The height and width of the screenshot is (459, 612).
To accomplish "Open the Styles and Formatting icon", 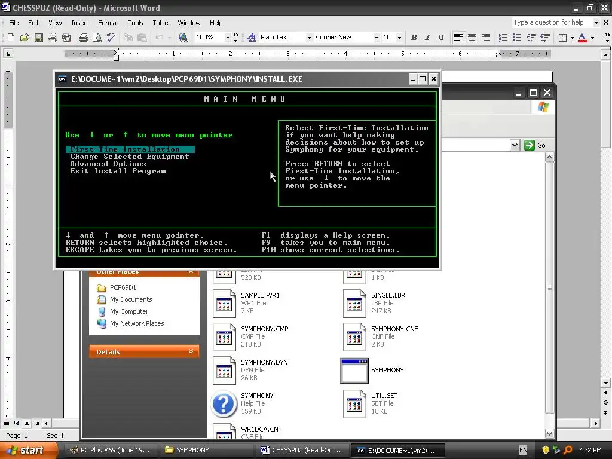I will tap(252, 38).
